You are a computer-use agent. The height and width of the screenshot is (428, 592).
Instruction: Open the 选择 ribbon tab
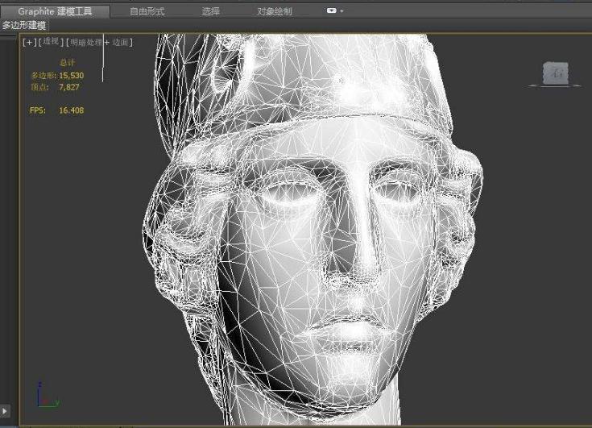[x=211, y=11]
